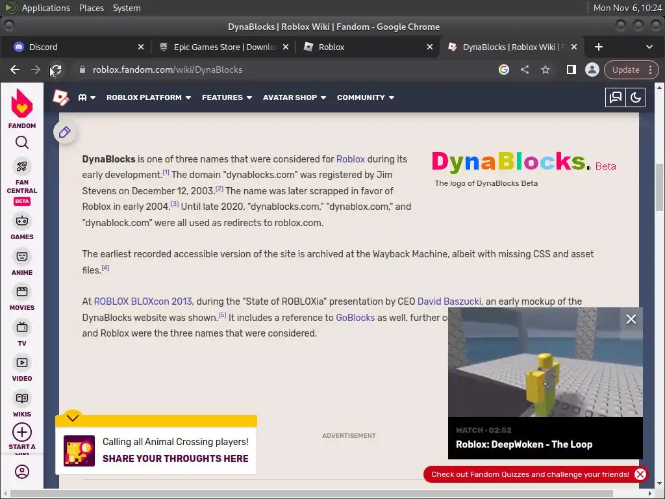
Task: Open the Fandom search magnifier
Action: click(21, 142)
